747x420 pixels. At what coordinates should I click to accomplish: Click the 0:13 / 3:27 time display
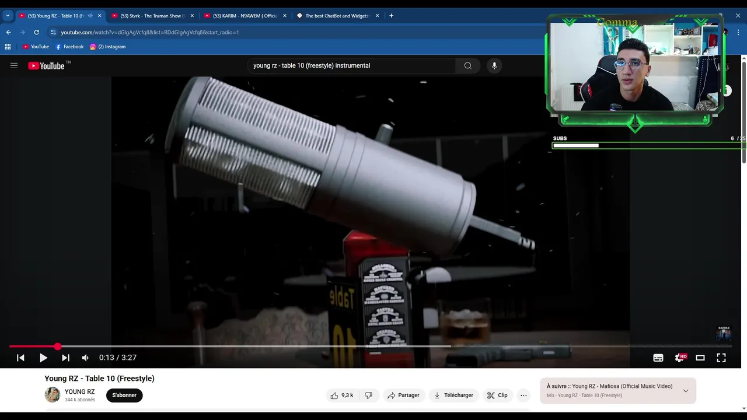pos(118,358)
